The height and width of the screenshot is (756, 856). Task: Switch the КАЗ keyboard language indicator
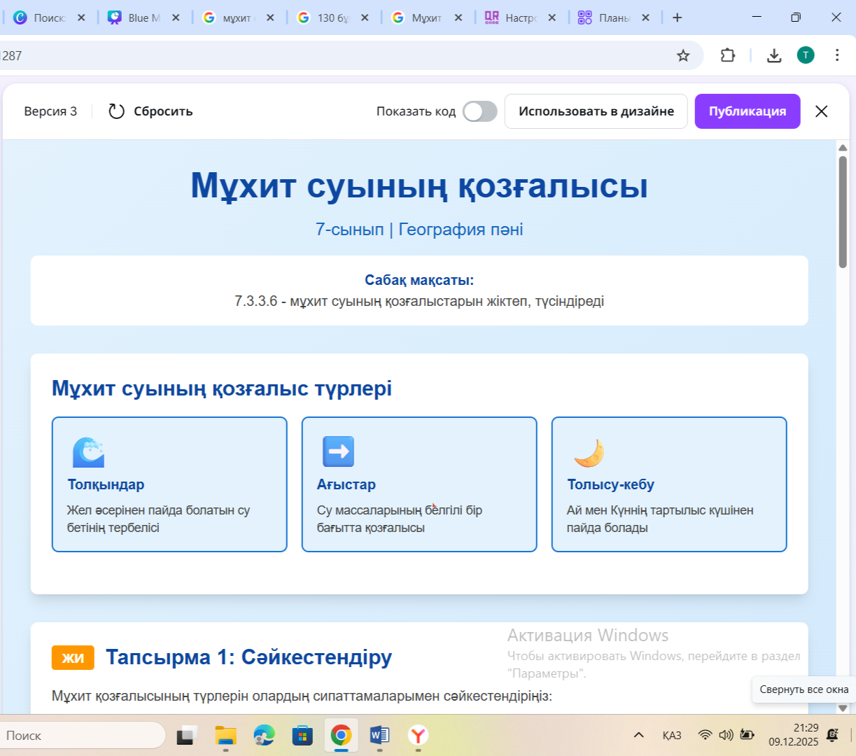coord(672,735)
